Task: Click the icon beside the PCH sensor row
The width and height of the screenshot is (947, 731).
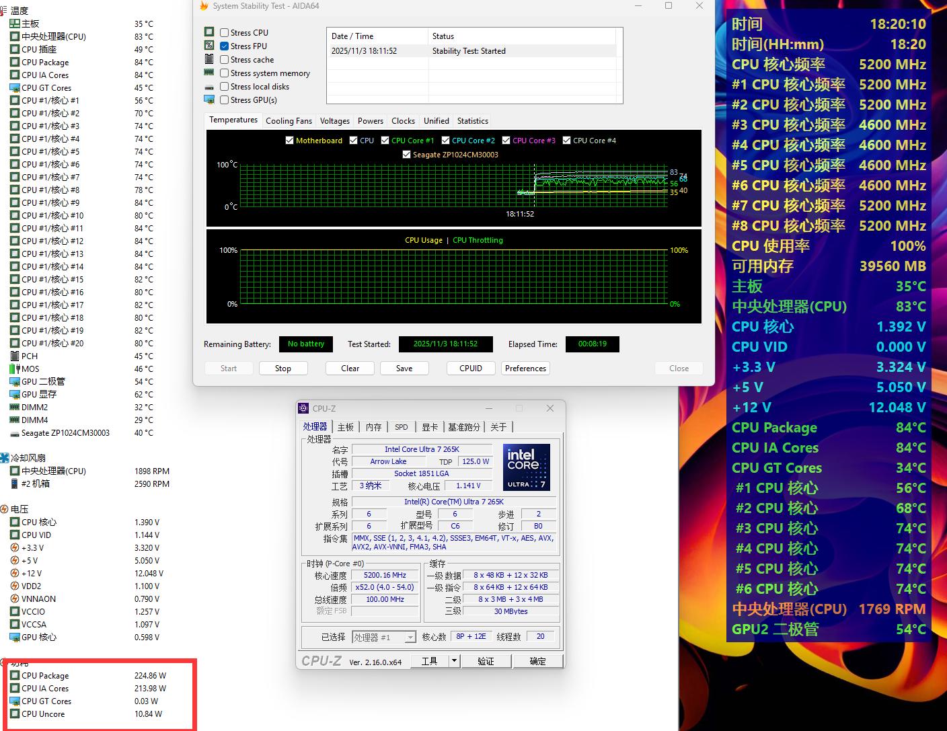Action: coord(15,356)
